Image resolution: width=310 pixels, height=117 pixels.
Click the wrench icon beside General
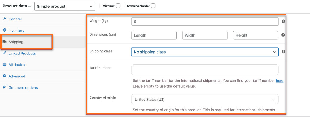point(4,19)
